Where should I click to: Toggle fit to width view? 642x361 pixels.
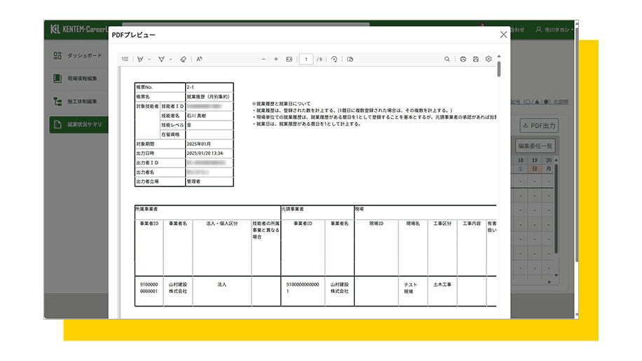click(289, 60)
